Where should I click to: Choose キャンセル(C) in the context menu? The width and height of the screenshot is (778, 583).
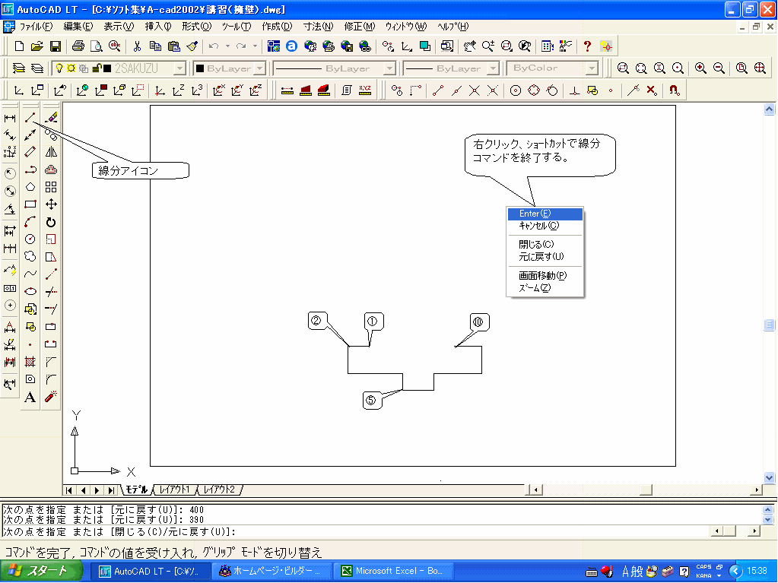point(545,226)
